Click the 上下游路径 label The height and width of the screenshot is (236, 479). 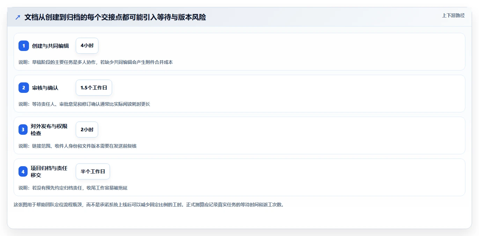pyautogui.click(x=453, y=15)
